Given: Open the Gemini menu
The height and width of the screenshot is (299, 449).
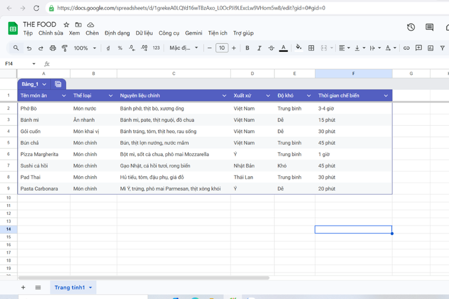Looking at the screenshot, I should point(194,33).
